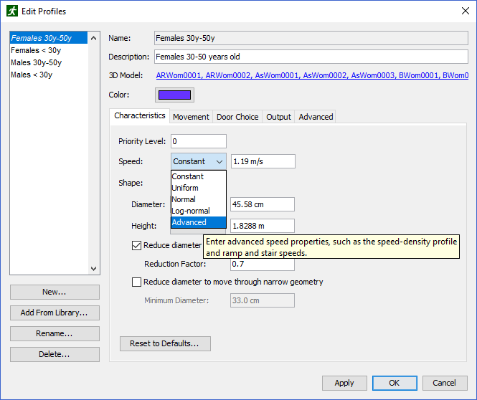Viewport: 477px width, 400px height.
Task: Select Males 30y-50y profile in list
Action: coord(36,62)
